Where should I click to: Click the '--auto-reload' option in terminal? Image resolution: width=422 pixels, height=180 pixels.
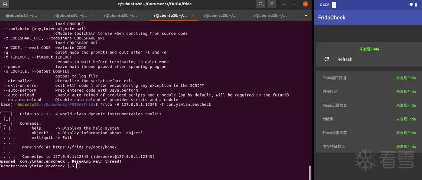coord(19,95)
